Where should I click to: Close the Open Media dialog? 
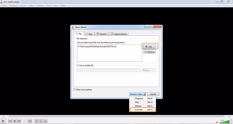(x=158, y=27)
